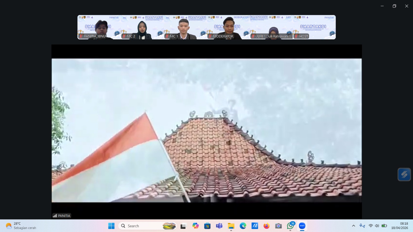This screenshot has height=232, width=413.
Task: Open WhatsApp from the taskbar
Action: 290,226
